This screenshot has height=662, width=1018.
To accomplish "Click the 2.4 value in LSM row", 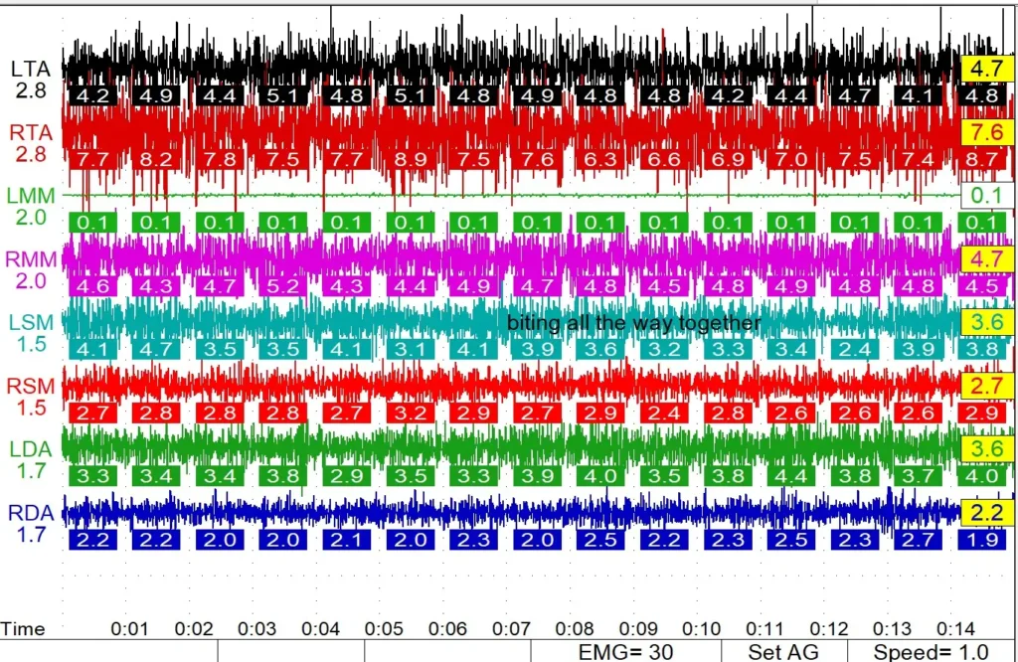I will pyautogui.click(x=855, y=350).
